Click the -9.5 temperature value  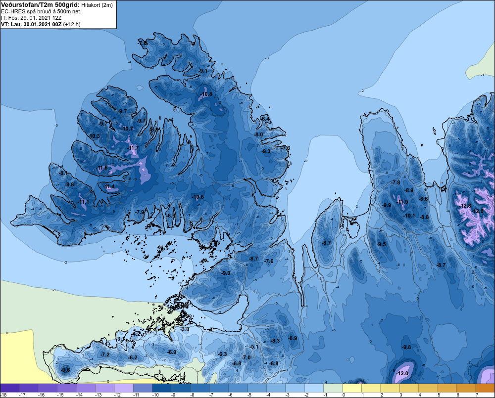tap(381, 244)
